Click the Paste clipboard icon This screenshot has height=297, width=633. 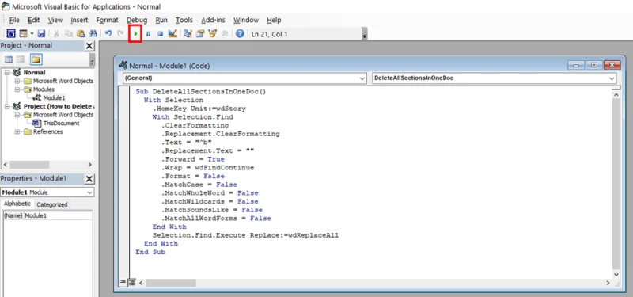(x=81, y=34)
